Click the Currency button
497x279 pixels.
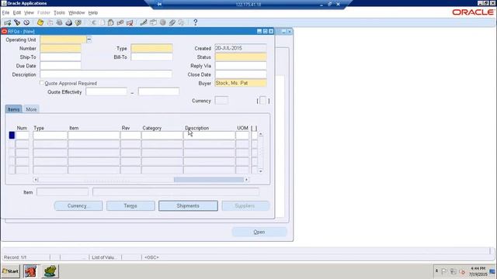78,205
